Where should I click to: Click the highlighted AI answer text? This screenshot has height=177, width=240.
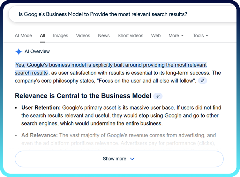(110, 65)
